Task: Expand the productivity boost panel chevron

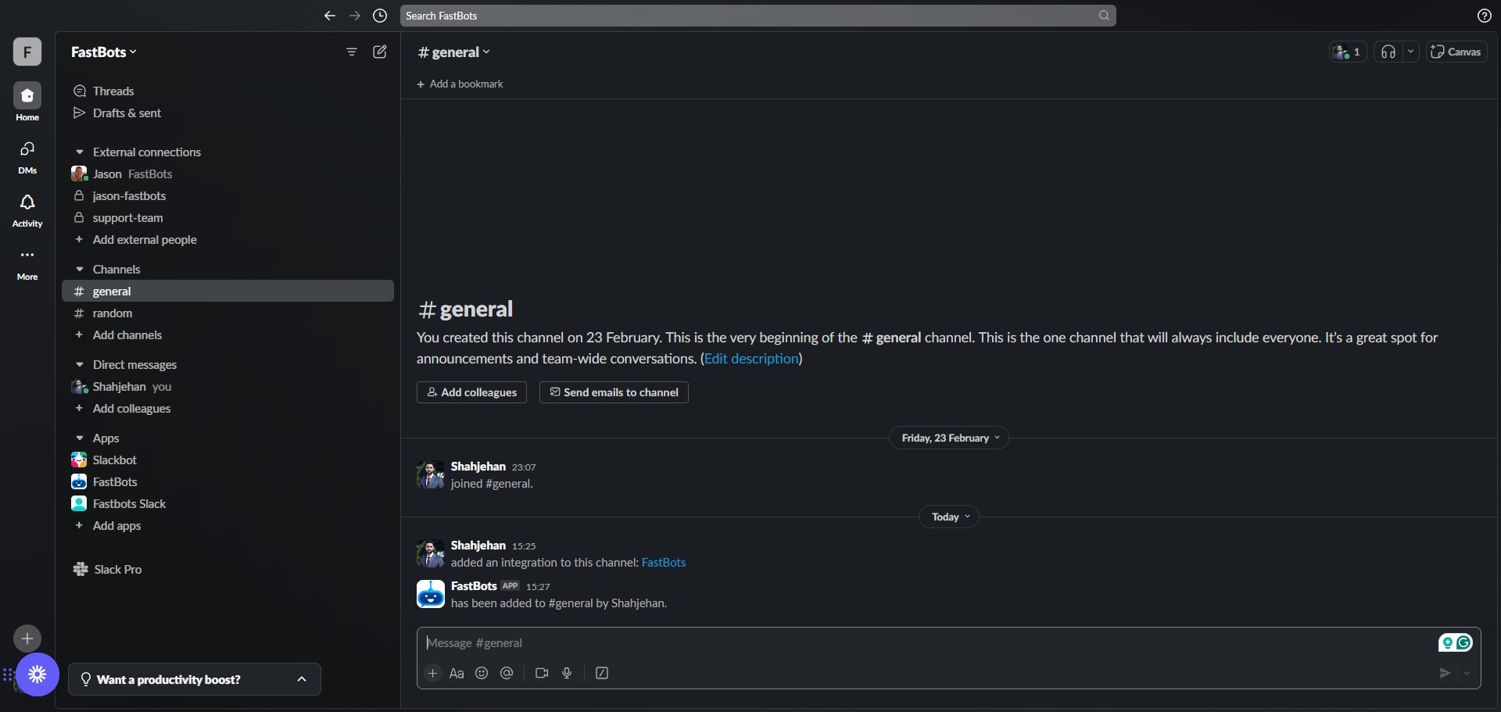Action: (302, 679)
